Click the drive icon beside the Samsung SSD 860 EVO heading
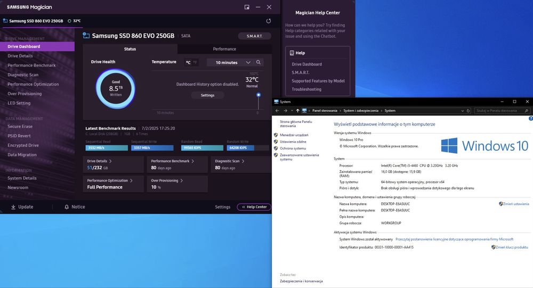533x288 pixels. pos(86,36)
